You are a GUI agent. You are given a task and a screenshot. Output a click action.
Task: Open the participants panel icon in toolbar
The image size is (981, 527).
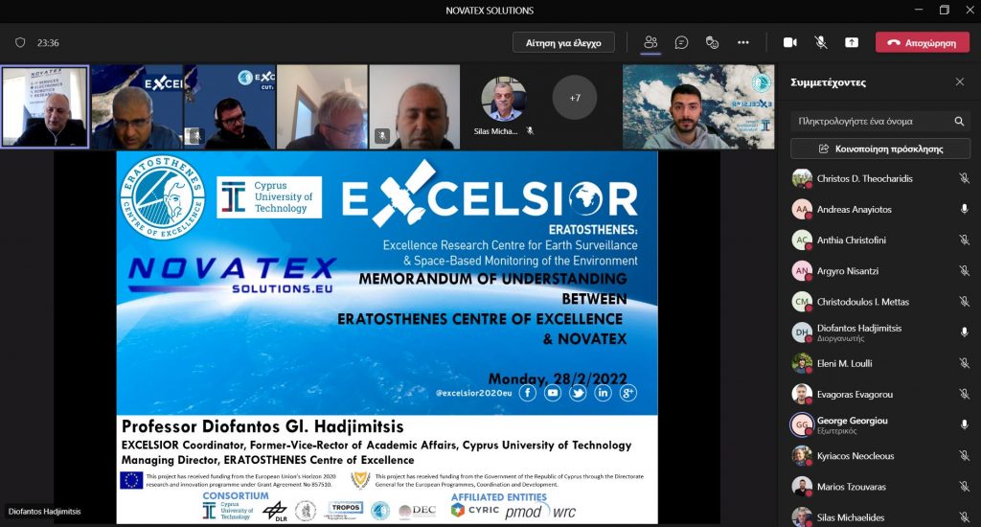click(x=650, y=42)
